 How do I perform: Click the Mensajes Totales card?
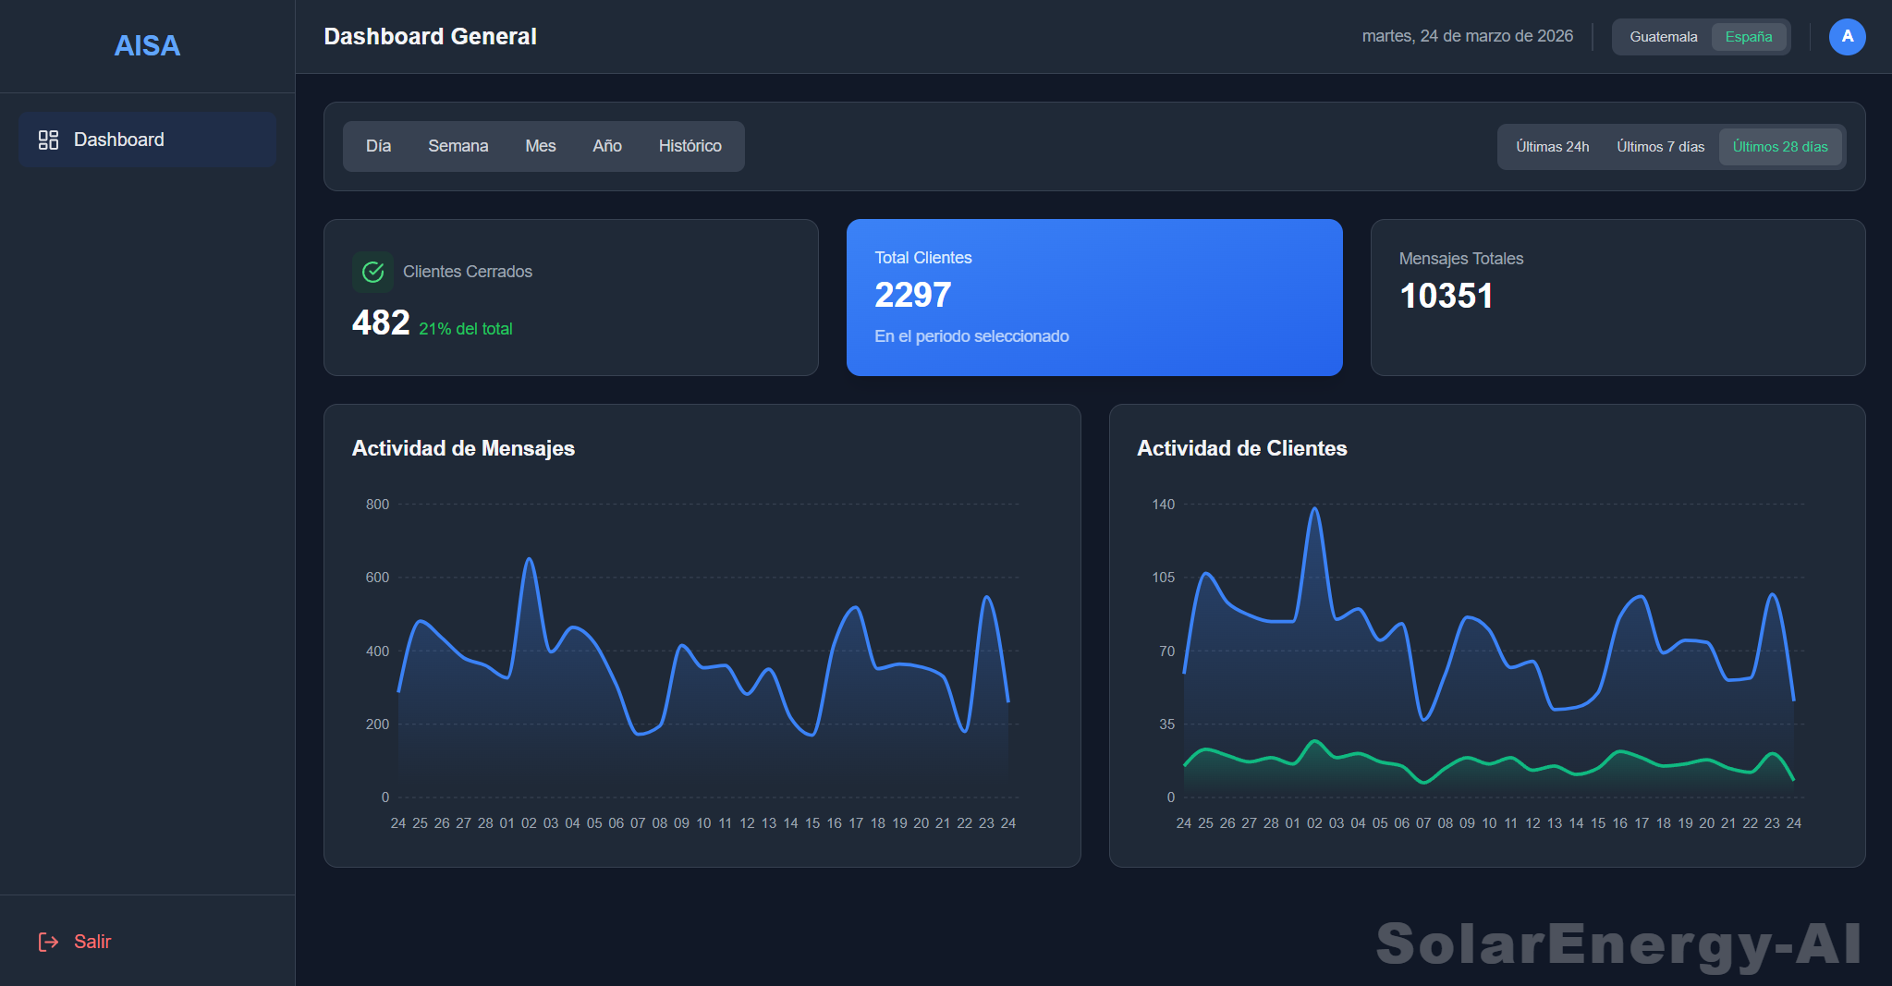coord(1617,298)
